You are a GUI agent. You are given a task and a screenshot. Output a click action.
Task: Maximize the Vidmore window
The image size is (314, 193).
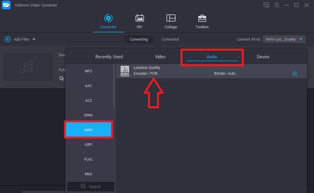coord(296,5)
